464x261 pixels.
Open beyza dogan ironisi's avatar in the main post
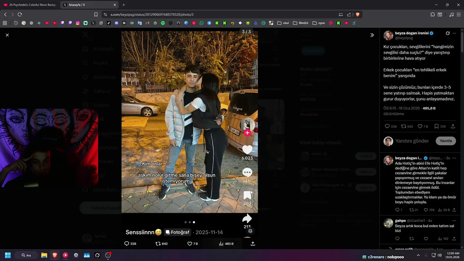pos(388,36)
